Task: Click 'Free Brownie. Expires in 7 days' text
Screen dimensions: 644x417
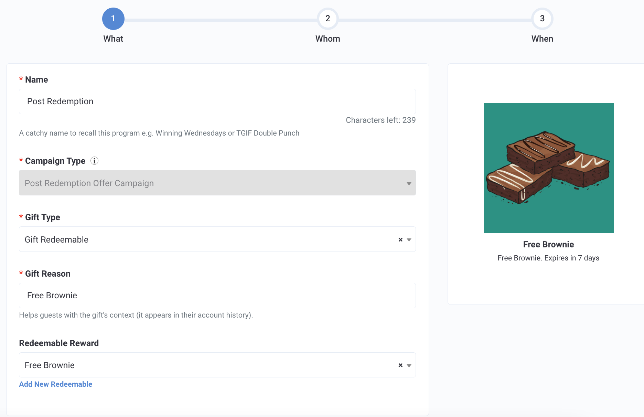Action: click(x=548, y=258)
